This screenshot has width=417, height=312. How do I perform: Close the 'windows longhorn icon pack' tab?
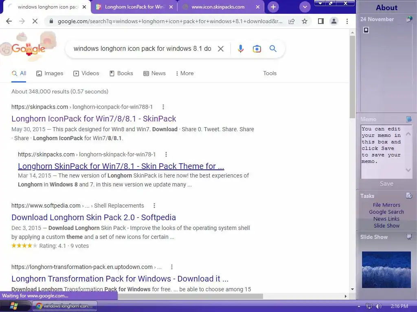84,7
